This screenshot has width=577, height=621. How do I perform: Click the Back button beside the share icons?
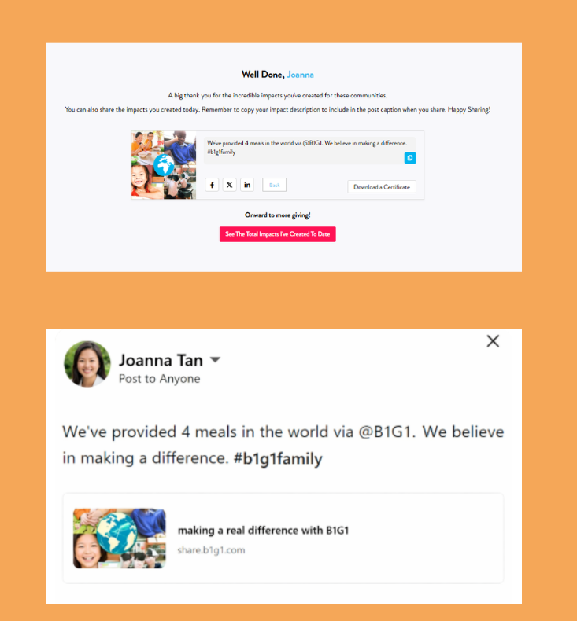pyautogui.click(x=274, y=185)
